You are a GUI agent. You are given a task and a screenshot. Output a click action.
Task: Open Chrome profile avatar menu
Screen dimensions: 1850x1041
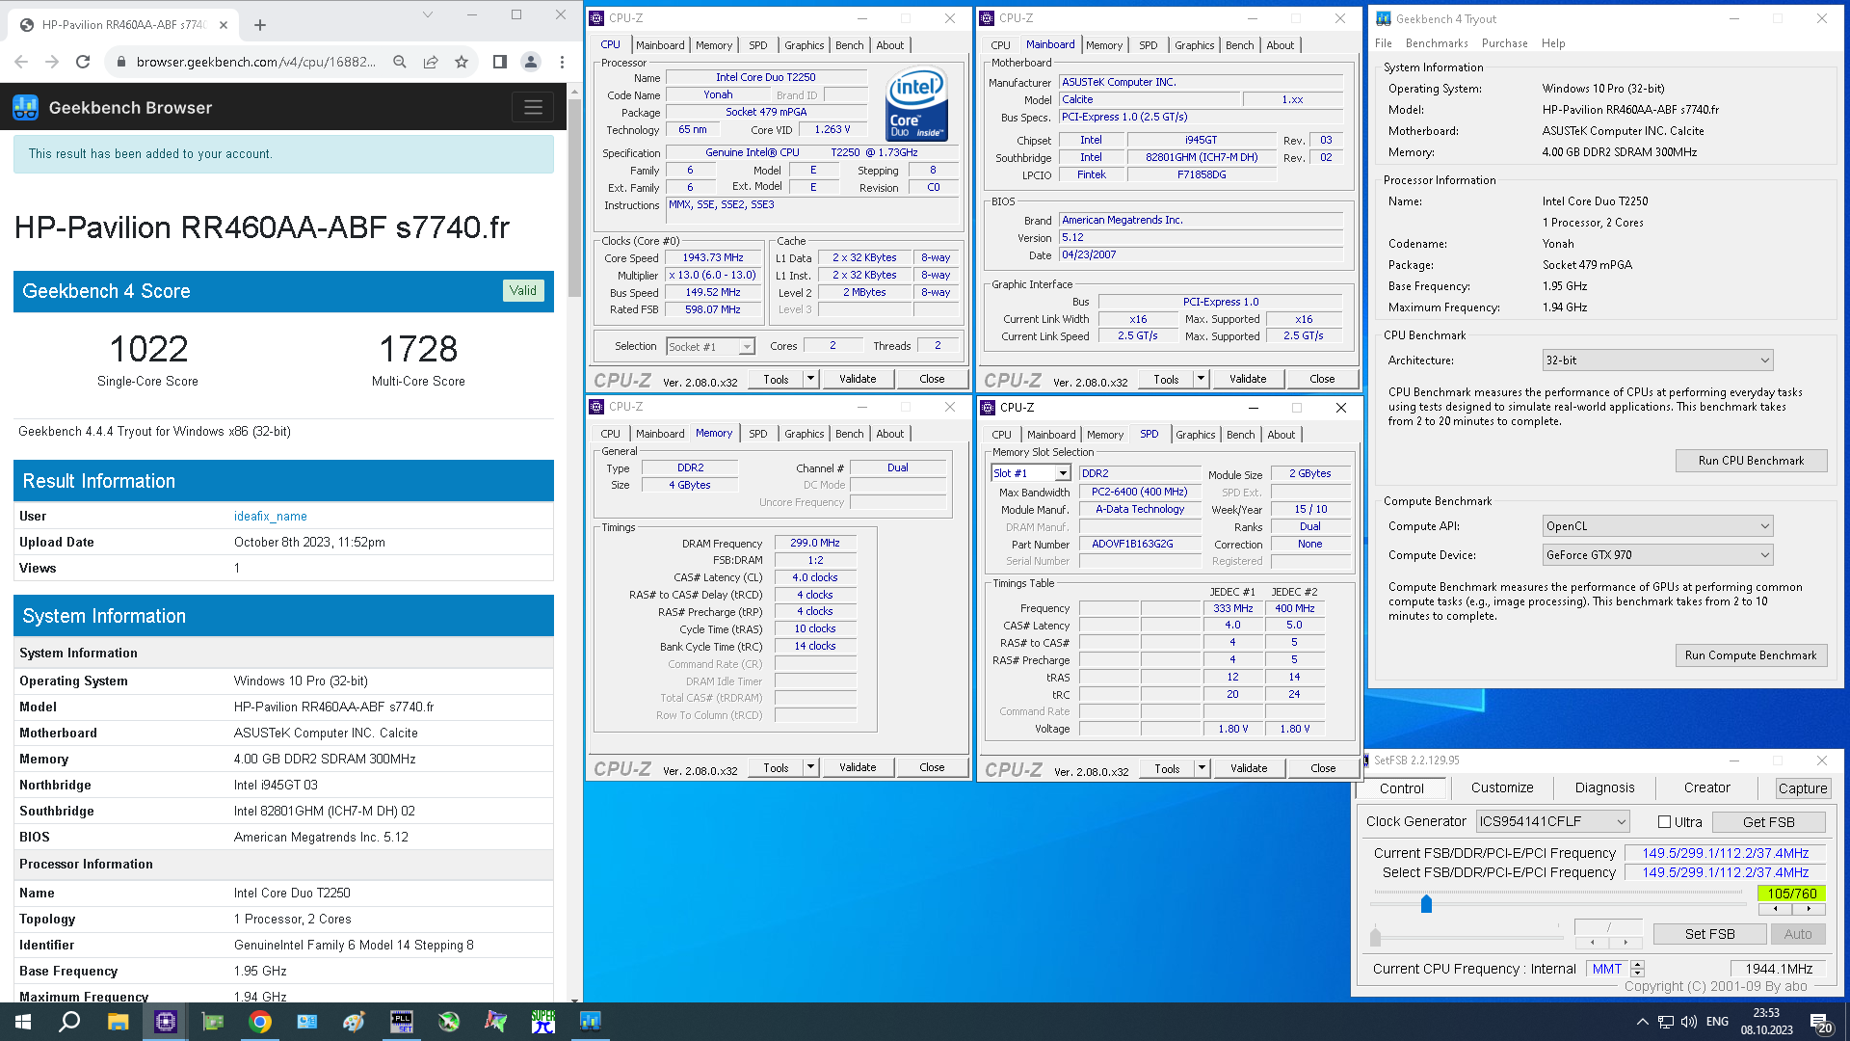click(531, 62)
